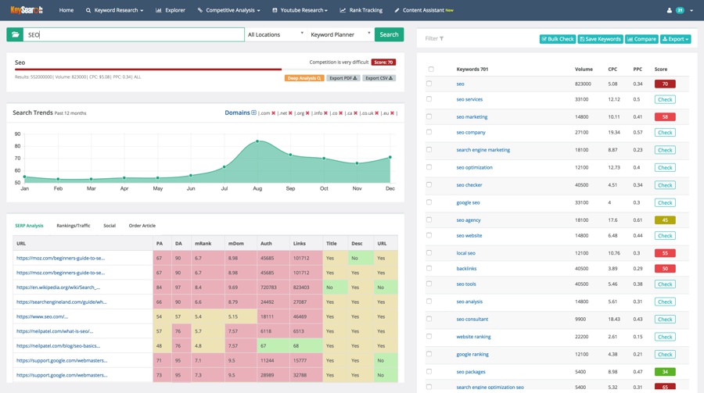Expand the Export dropdown button
Viewport: 704px width, 393px height.
click(x=675, y=39)
